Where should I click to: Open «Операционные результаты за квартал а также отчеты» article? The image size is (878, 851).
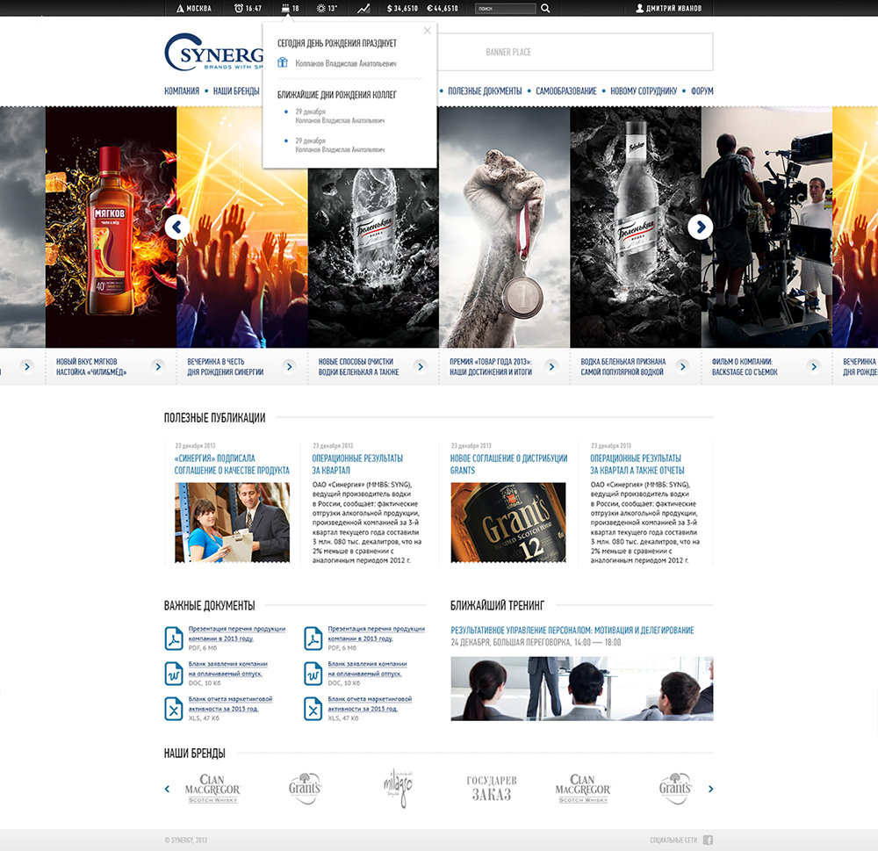point(637,464)
